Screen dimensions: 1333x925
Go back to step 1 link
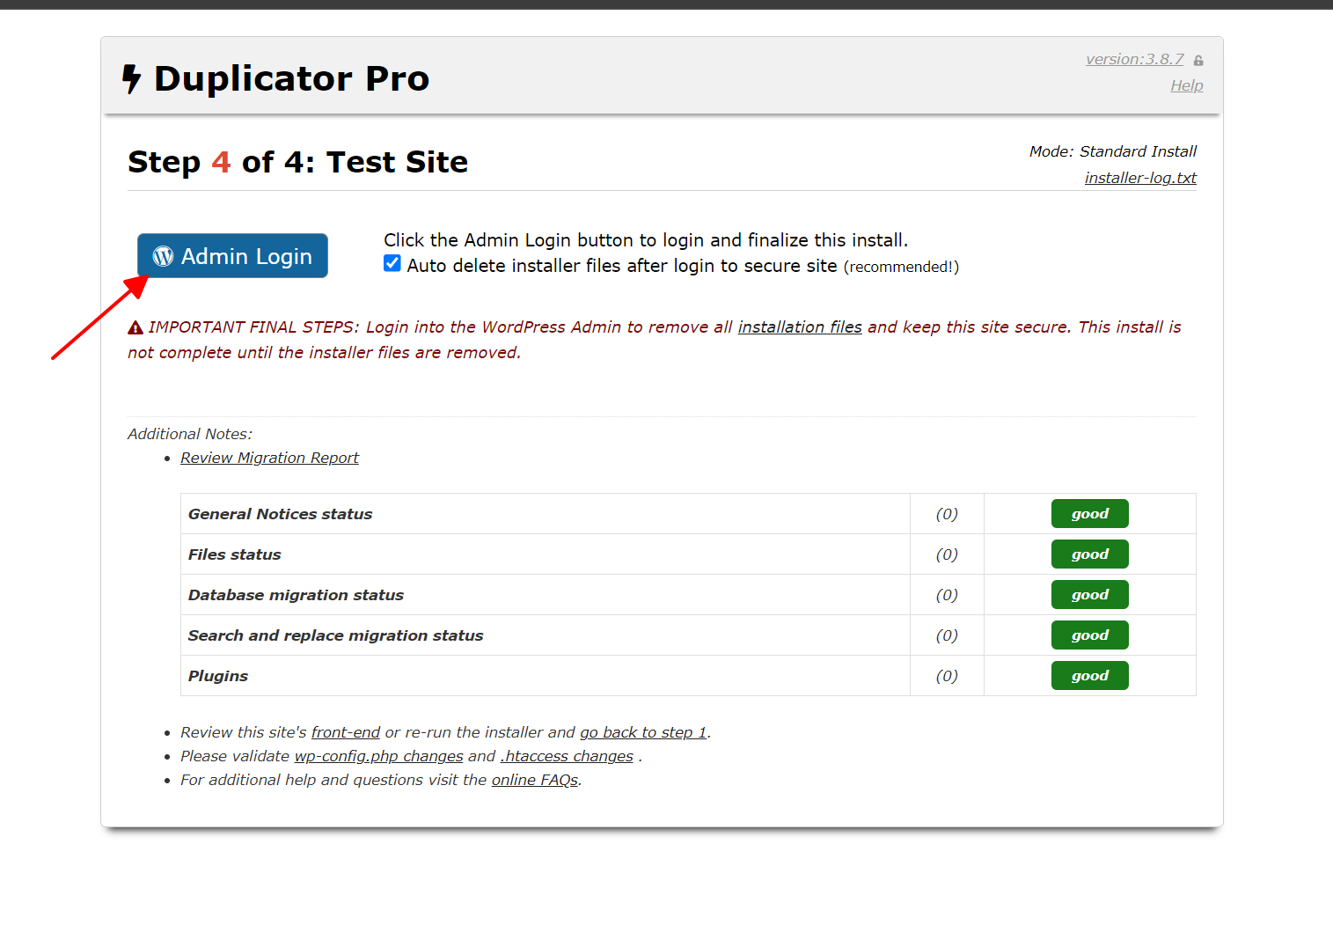click(x=642, y=732)
